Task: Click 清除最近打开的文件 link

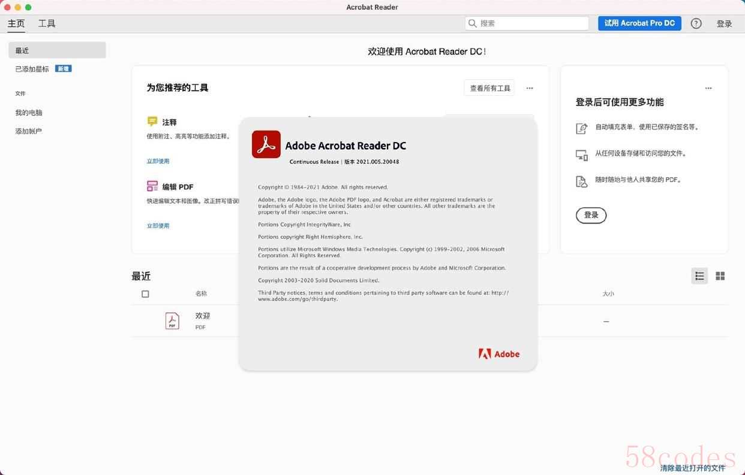Action: pos(693,468)
